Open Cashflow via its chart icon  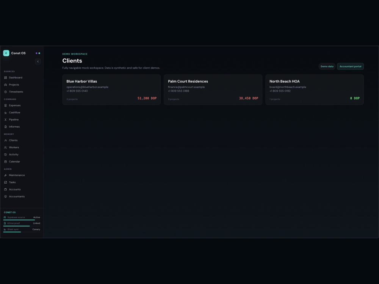click(x=6, y=112)
